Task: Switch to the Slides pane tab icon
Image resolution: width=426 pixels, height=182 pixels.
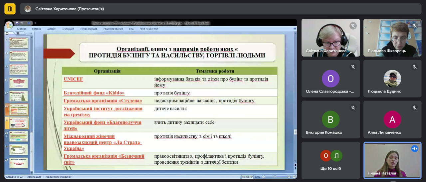Action: point(7,34)
